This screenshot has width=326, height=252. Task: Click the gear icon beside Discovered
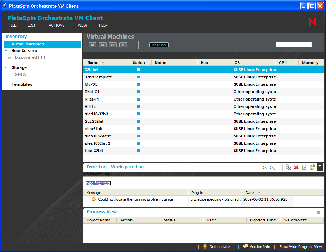pos(9,58)
